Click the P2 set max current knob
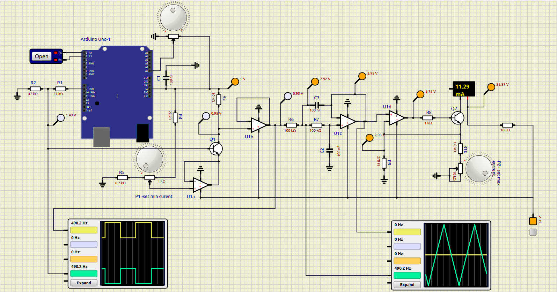Viewport: 557px width, 292px height. [479, 168]
